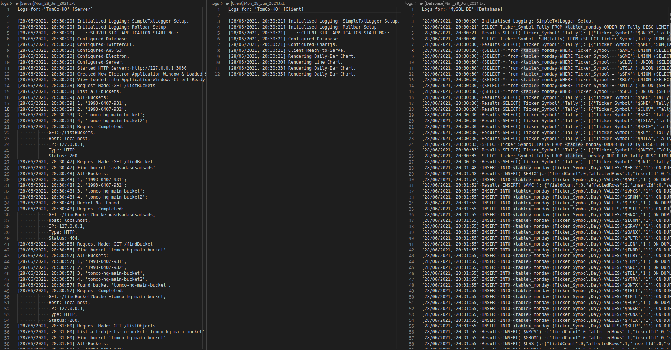Click 'Request Made: GET /listObjects' line

86,326
